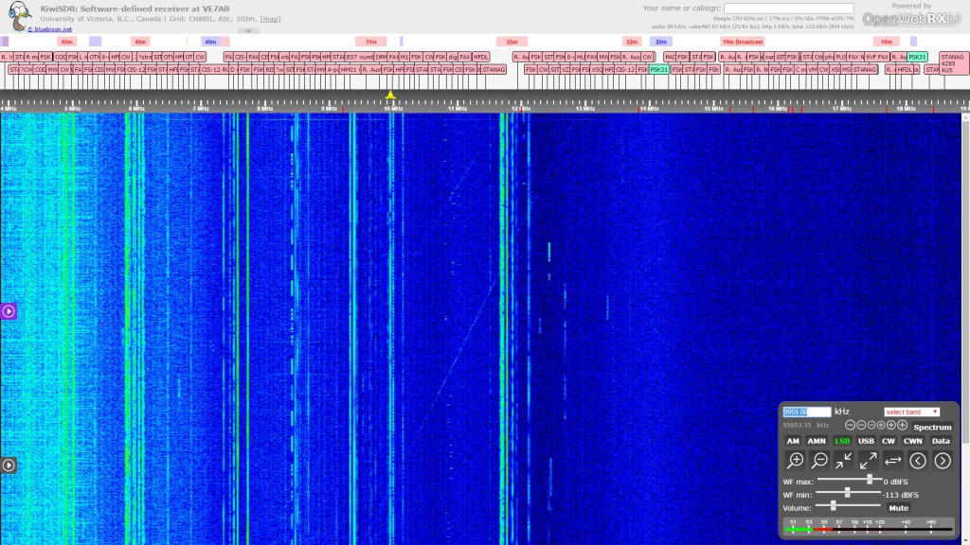Click the 9VF FAX station label
This screenshot has height=545, width=970.
coord(876,57)
